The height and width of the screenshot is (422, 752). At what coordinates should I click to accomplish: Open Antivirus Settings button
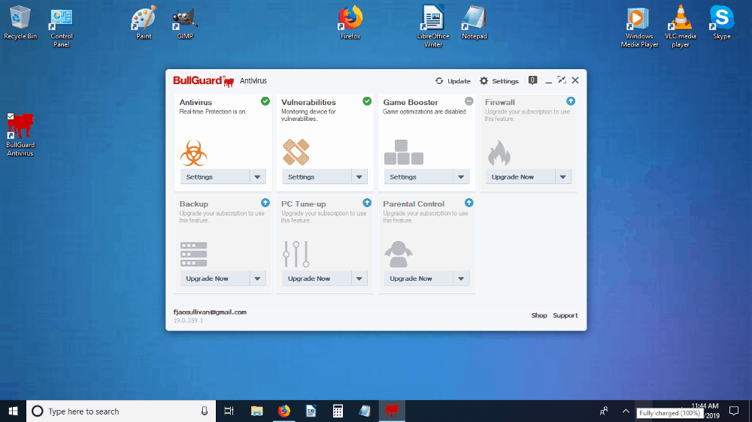215,176
